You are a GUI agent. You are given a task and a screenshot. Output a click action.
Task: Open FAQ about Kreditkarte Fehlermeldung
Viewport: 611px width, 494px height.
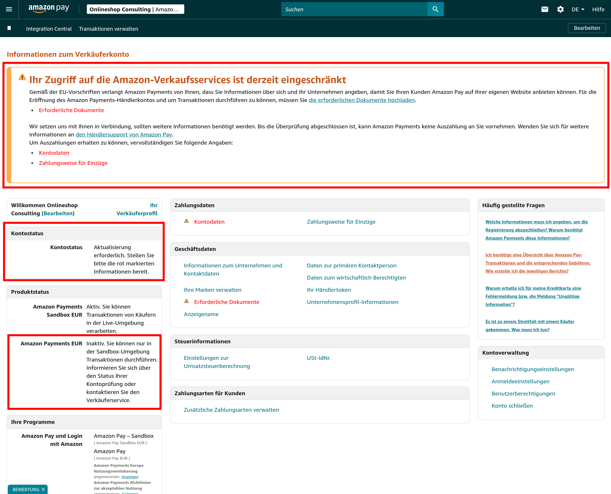[x=533, y=296]
